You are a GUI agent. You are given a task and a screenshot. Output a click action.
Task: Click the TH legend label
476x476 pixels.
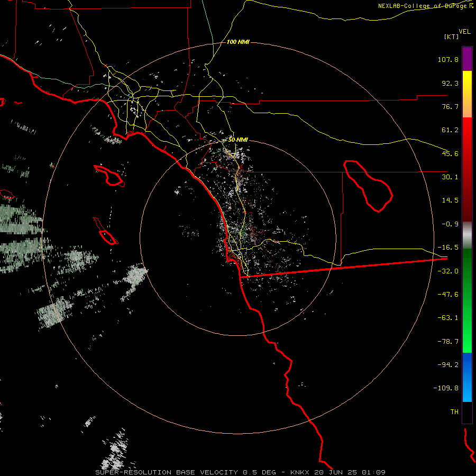click(x=454, y=412)
